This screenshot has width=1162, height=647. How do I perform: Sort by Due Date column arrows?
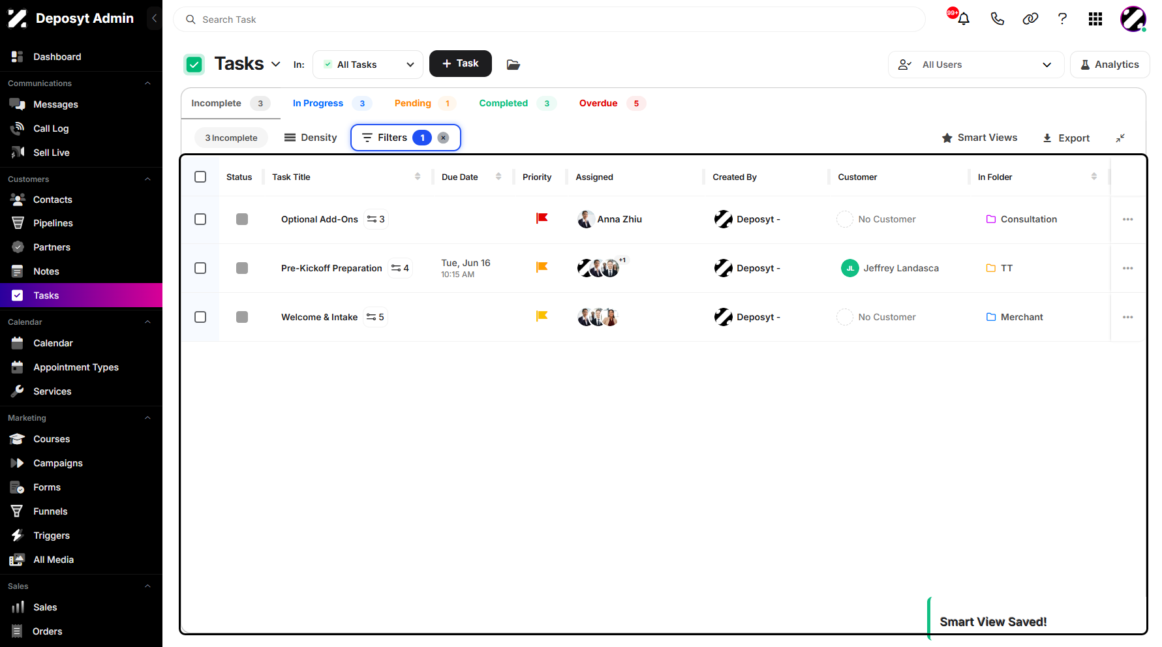(x=498, y=177)
